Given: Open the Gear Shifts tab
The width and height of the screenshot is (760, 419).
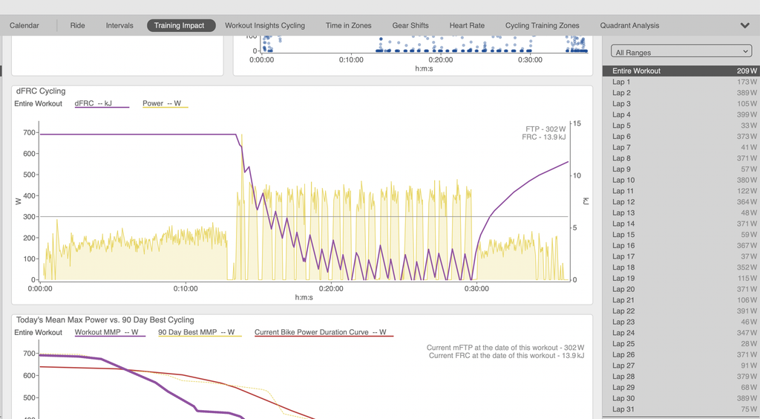Looking at the screenshot, I should (x=410, y=25).
